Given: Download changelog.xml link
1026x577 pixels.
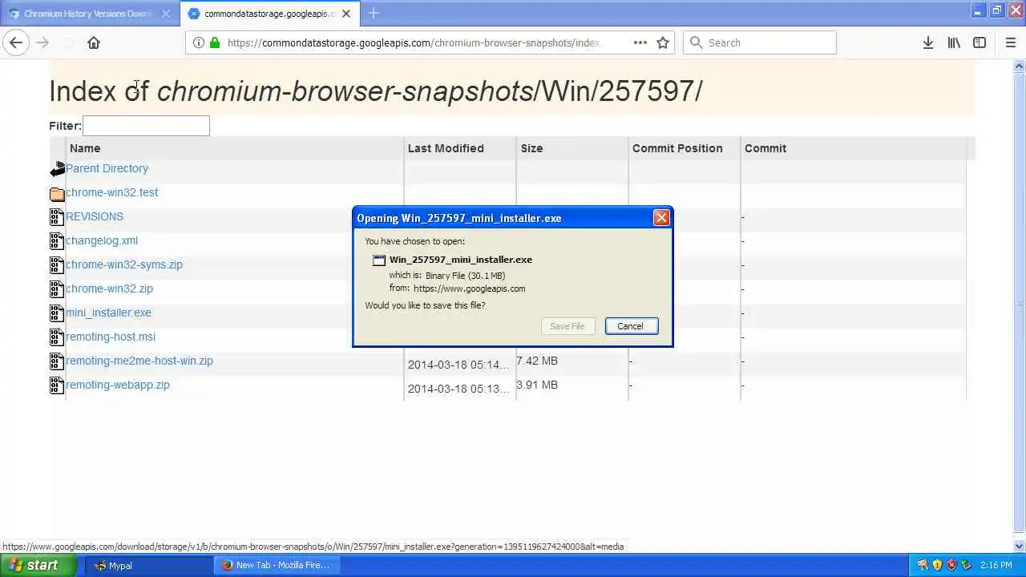Looking at the screenshot, I should pyautogui.click(x=102, y=240).
